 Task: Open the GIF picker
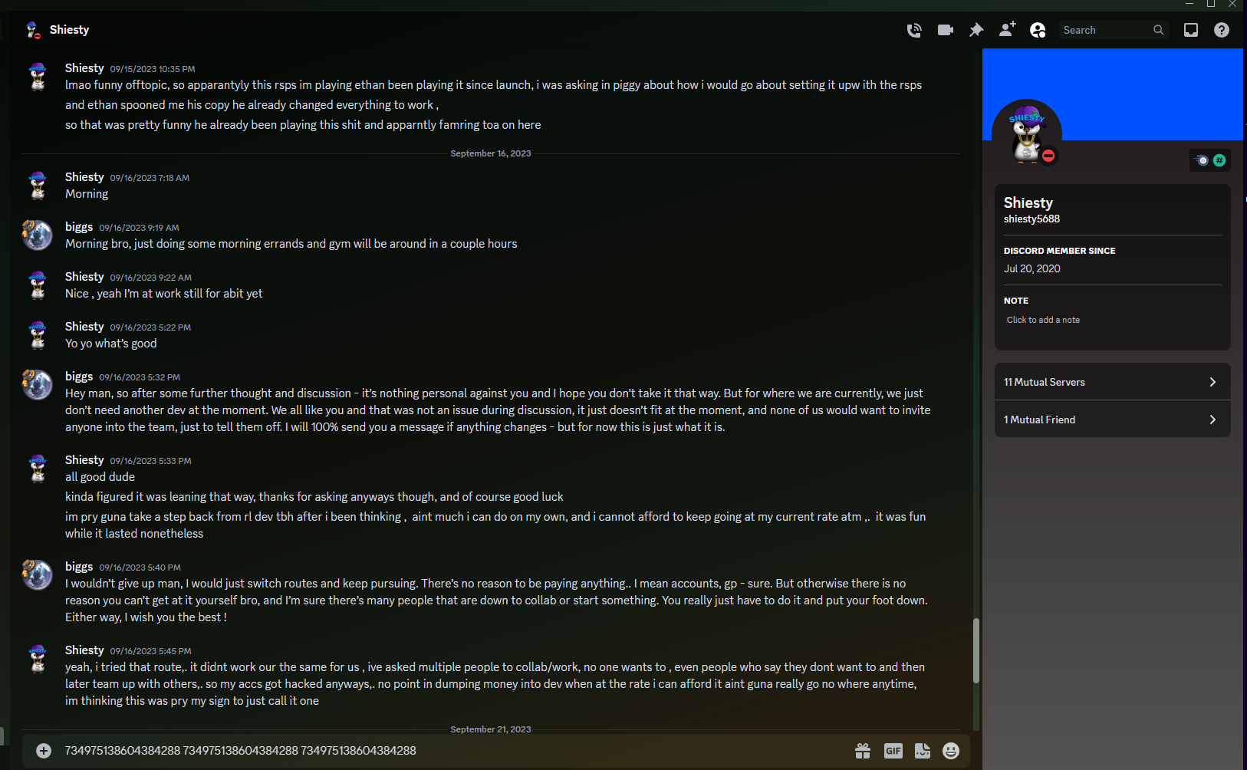tap(893, 751)
